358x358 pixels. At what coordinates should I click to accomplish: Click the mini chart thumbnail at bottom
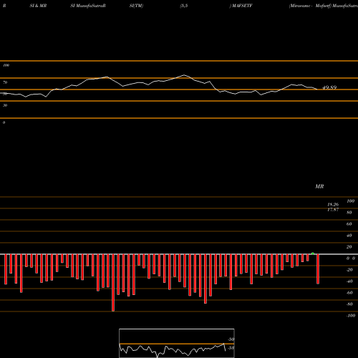(x=177, y=343)
